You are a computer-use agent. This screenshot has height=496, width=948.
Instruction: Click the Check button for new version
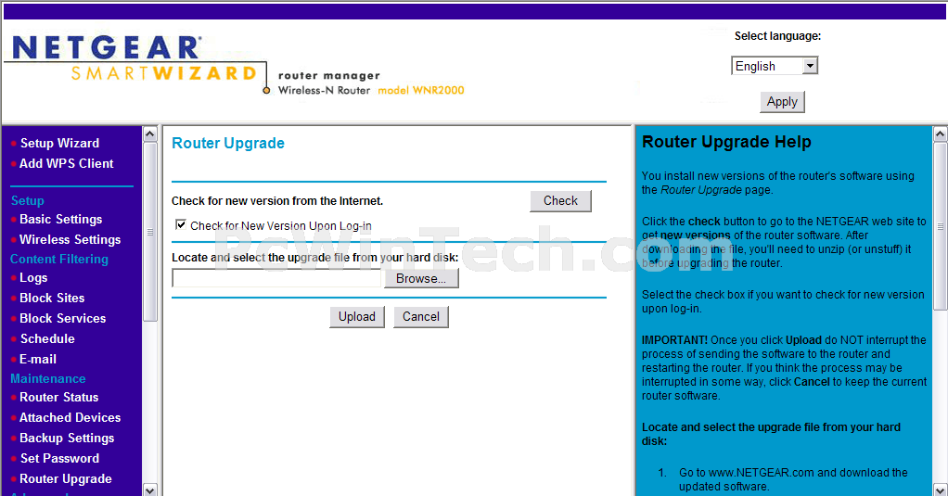(560, 201)
